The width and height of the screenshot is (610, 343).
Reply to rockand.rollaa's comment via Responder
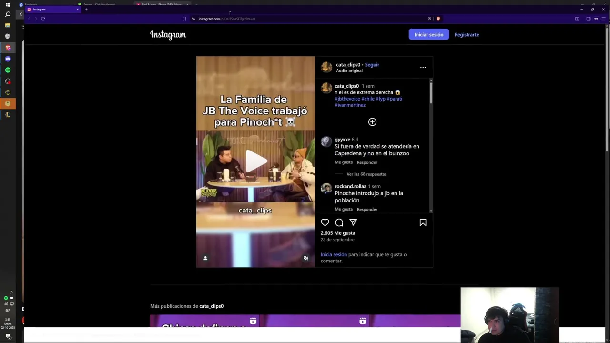(x=367, y=209)
